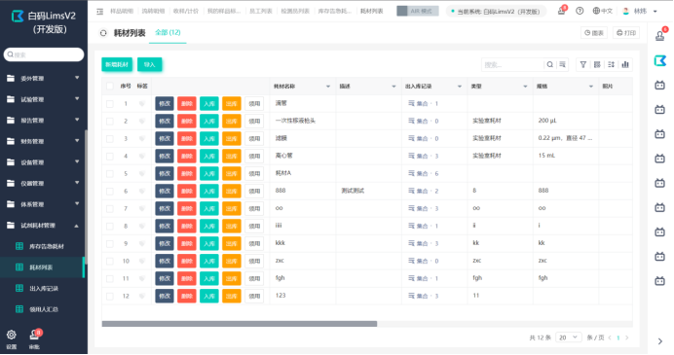The height and width of the screenshot is (355, 674).
Task: Open the 规格 column dropdown arrow
Action: tap(591, 87)
